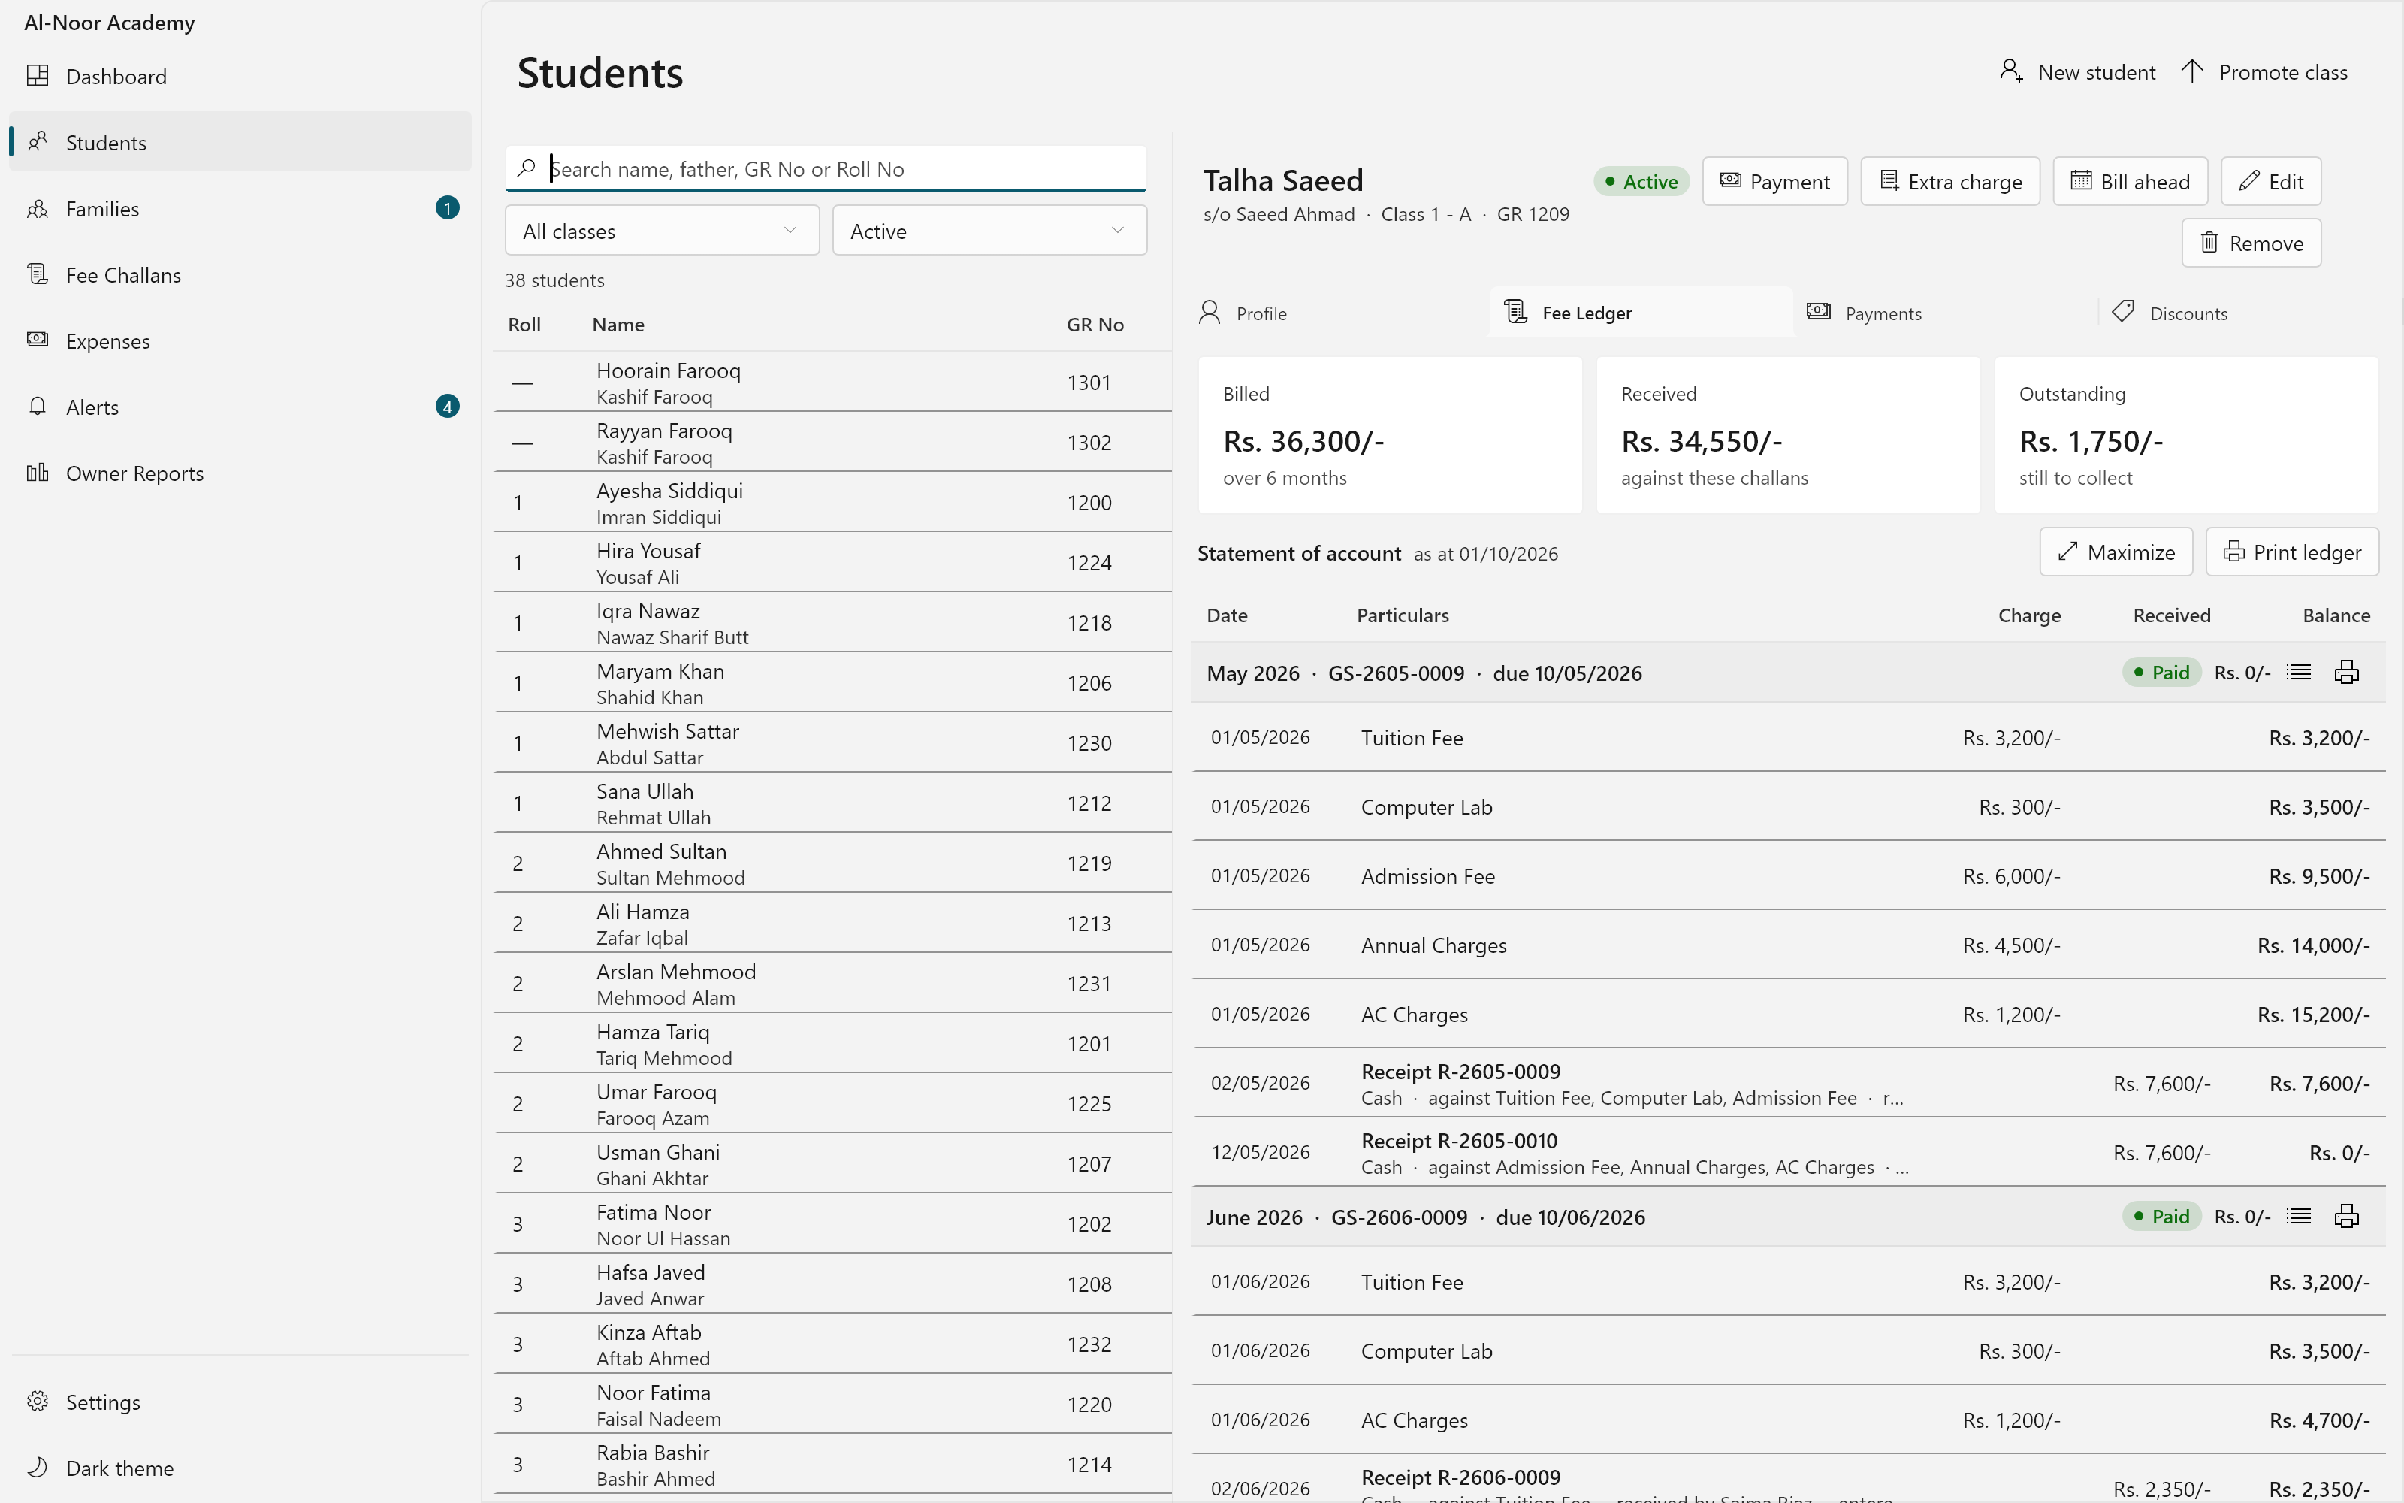Switch to Dark theme

click(x=240, y=1468)
